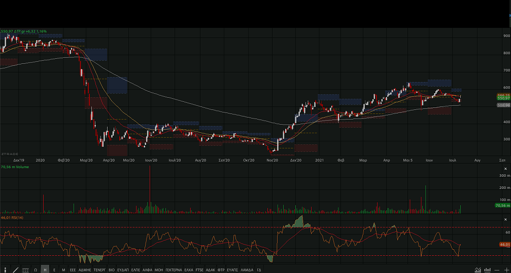Load the ΓΕΚΤΕΡΝΑ stock chart
The width and height of the screenshot is (511, 273).
point(173,269)
